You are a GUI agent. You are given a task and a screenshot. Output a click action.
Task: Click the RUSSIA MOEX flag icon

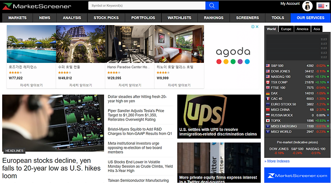point(268,115)
